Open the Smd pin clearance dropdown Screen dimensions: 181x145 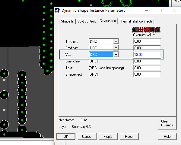click(x=116, y=48)
